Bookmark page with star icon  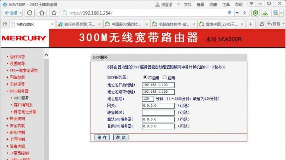coord(54,13)
